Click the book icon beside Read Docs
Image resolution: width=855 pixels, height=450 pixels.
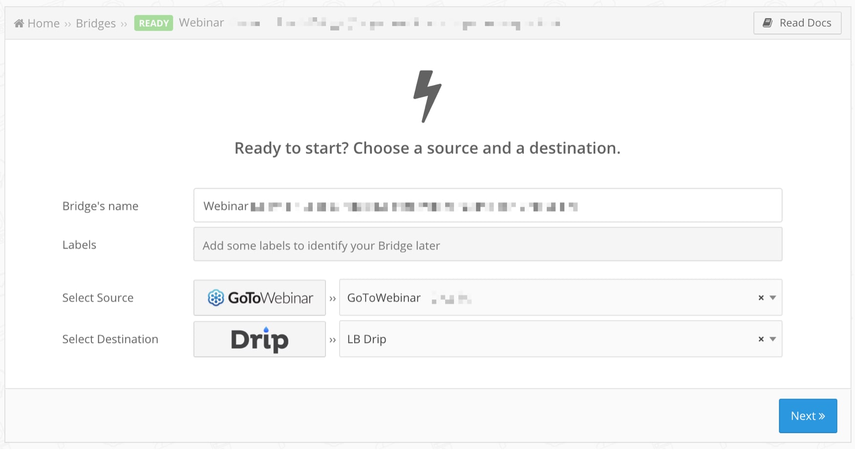(768, 23)
